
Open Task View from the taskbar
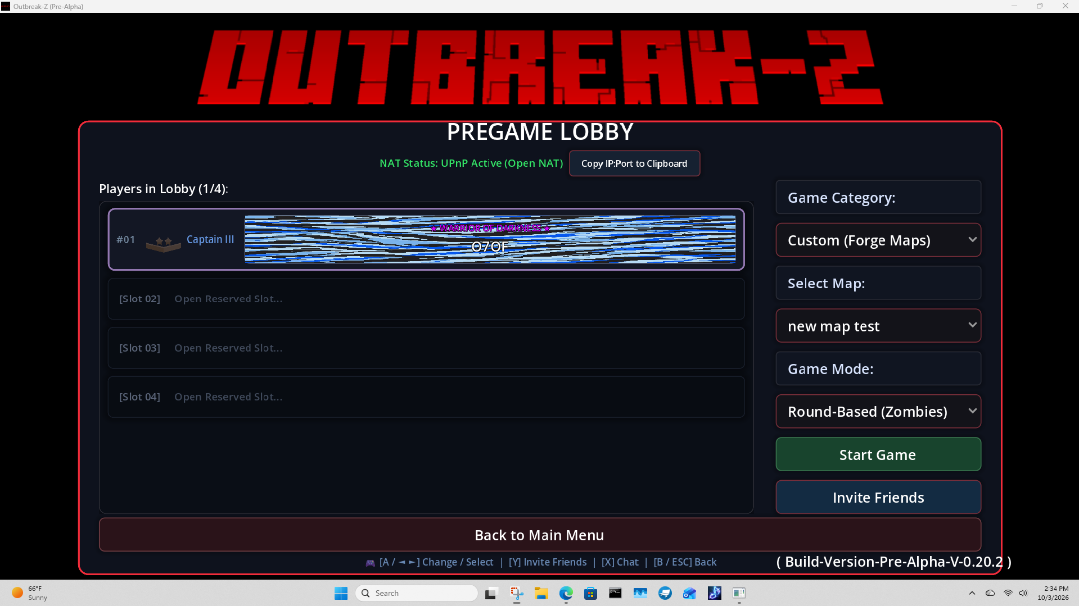pyautogui.click(x=492, y=593)
